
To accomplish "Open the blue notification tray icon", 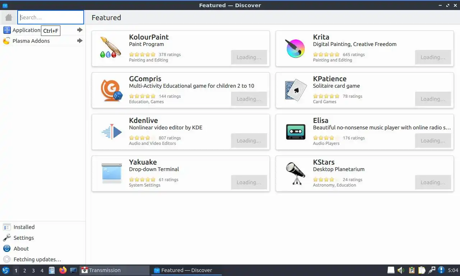I will [442, 270].
